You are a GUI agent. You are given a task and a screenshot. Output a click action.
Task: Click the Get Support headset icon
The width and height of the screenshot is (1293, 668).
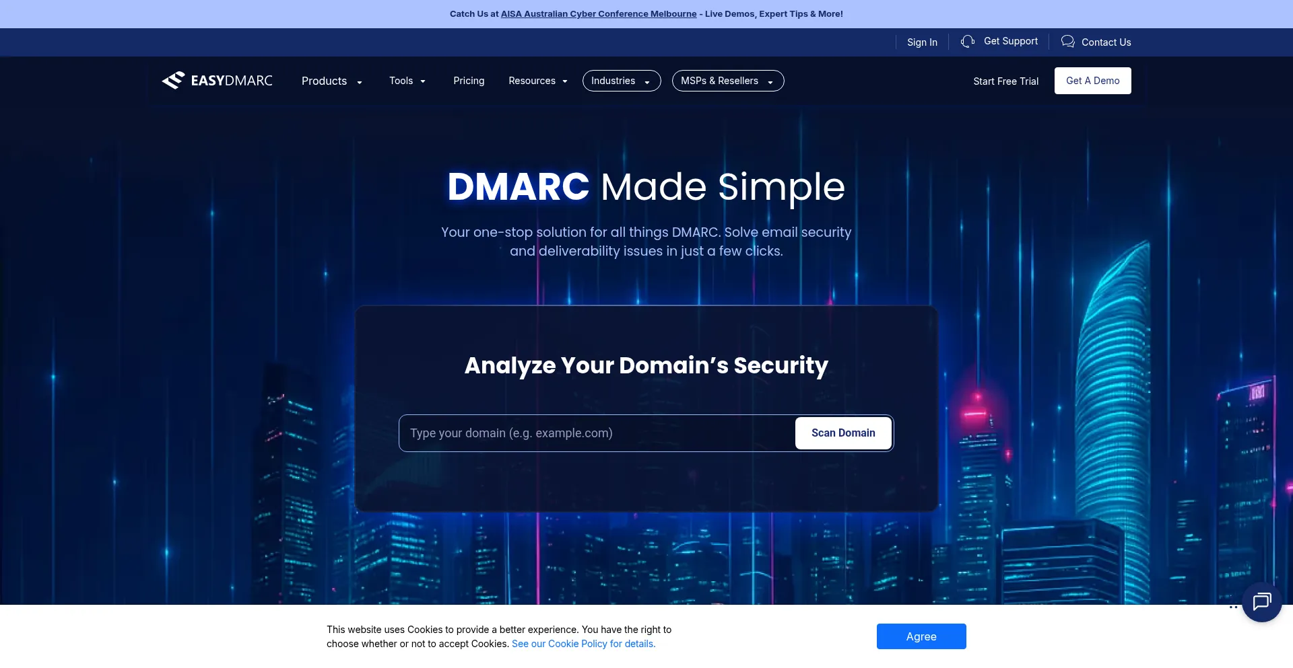coord(968,42)
